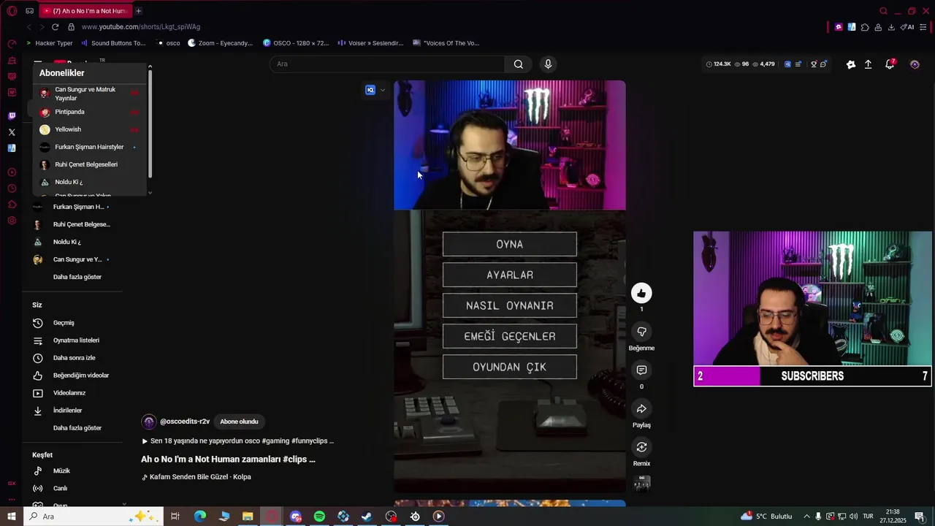Open a new browser tab
This screenshot has height=526, width=935.
click(138, 11)
